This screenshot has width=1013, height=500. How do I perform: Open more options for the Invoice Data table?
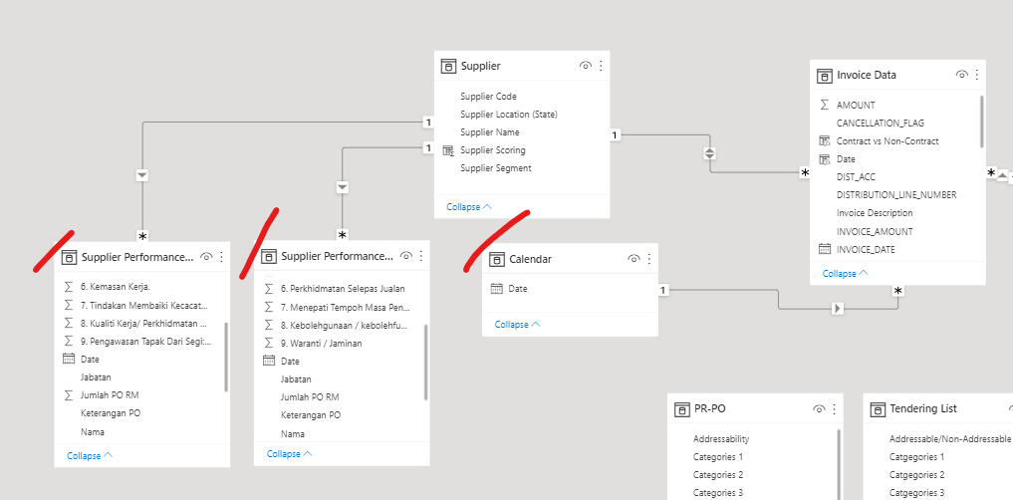pos(977,75)
